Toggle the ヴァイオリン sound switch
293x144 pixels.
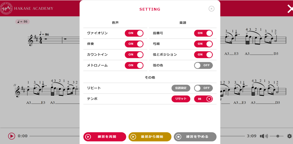point(134,33)
